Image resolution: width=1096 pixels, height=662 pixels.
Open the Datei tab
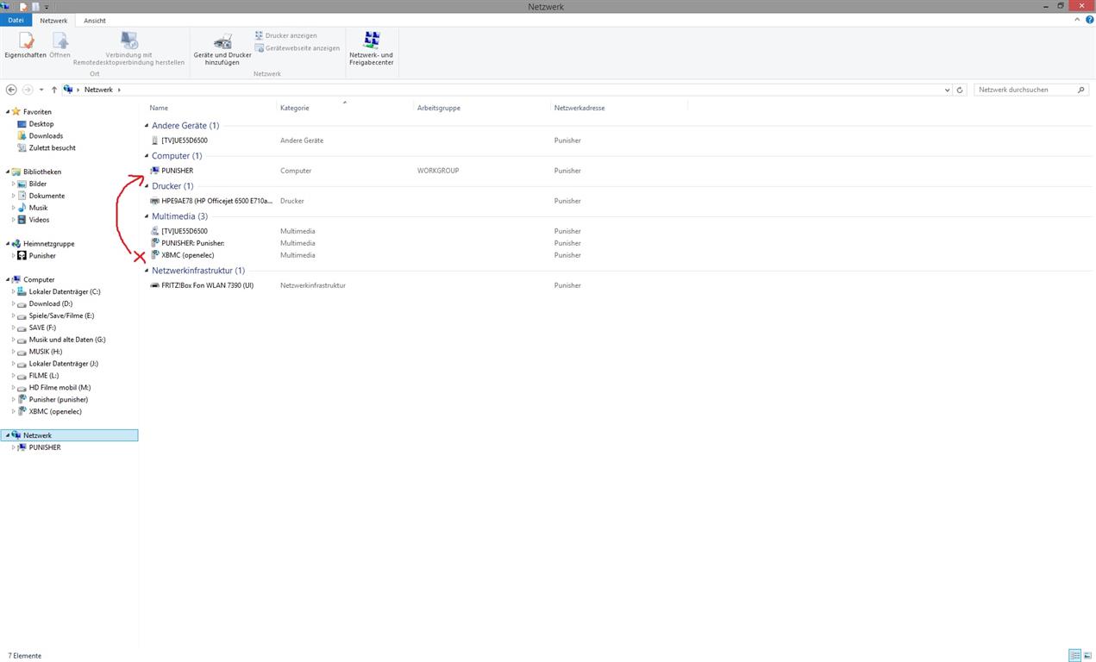[16, 20]
